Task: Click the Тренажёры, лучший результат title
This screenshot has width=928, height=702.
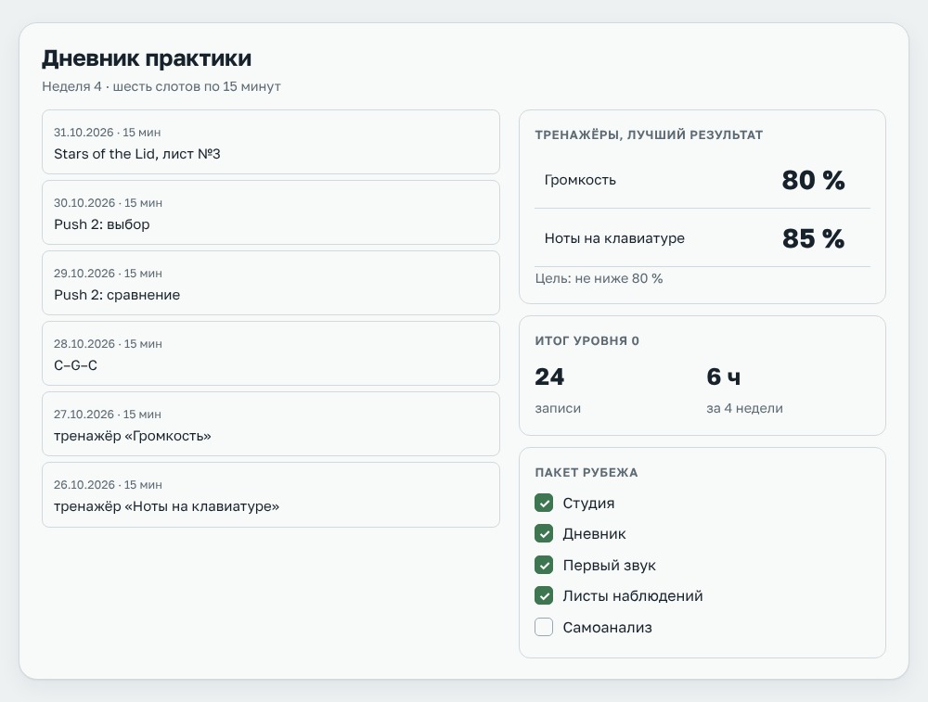Action: [649, 134]
